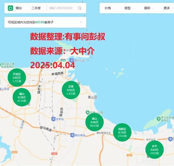Open the 房型 filter dropdown
Image resolution: width=174 pixels, height=166 pixels.
[129, 8]
